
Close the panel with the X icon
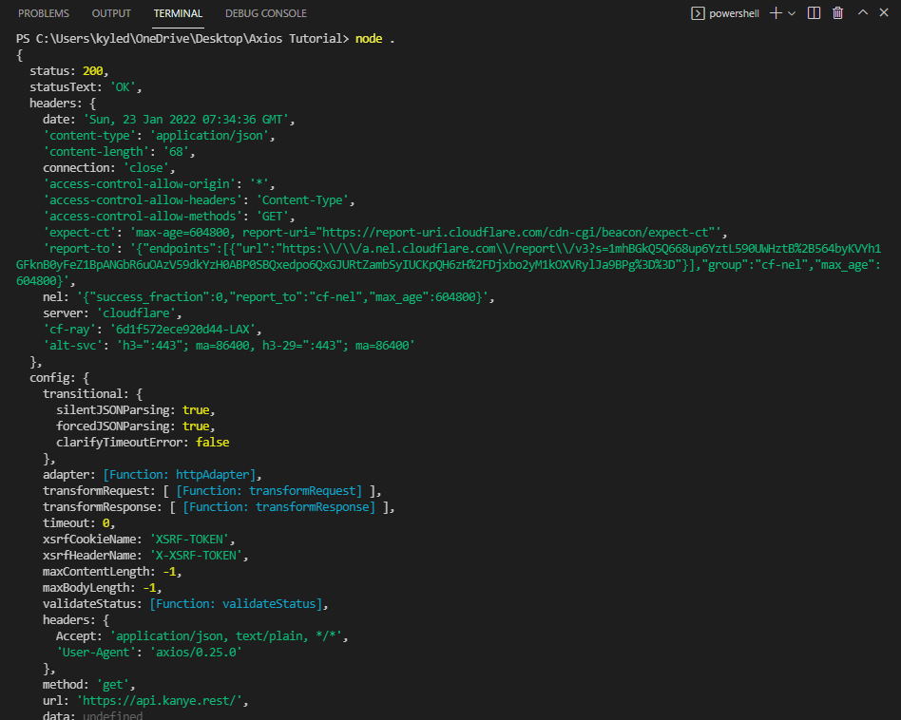pyautogui.click(x=884, y=12)
